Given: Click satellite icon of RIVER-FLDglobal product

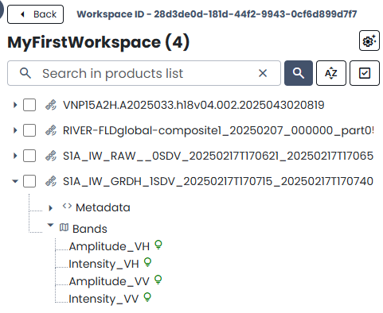Looking at the screenshot, I should [51, 130].
